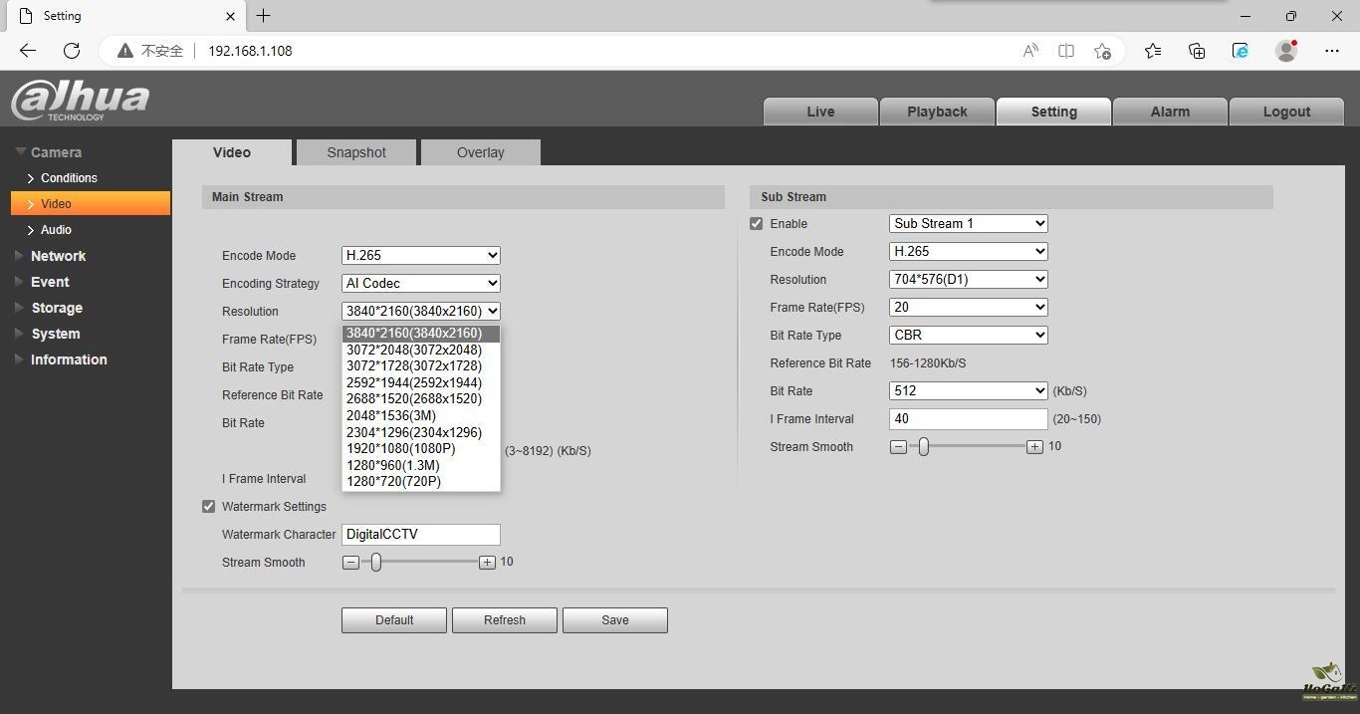Open the browser profile avatar
The image size is (1360, 714).
1286,51
